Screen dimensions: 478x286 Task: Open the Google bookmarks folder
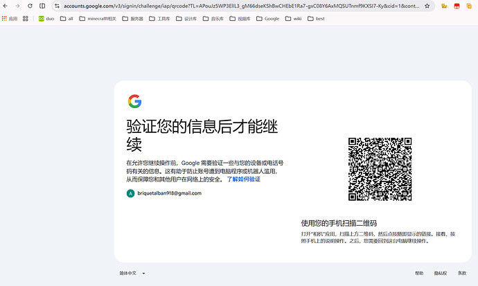click(x=267, y=19)
